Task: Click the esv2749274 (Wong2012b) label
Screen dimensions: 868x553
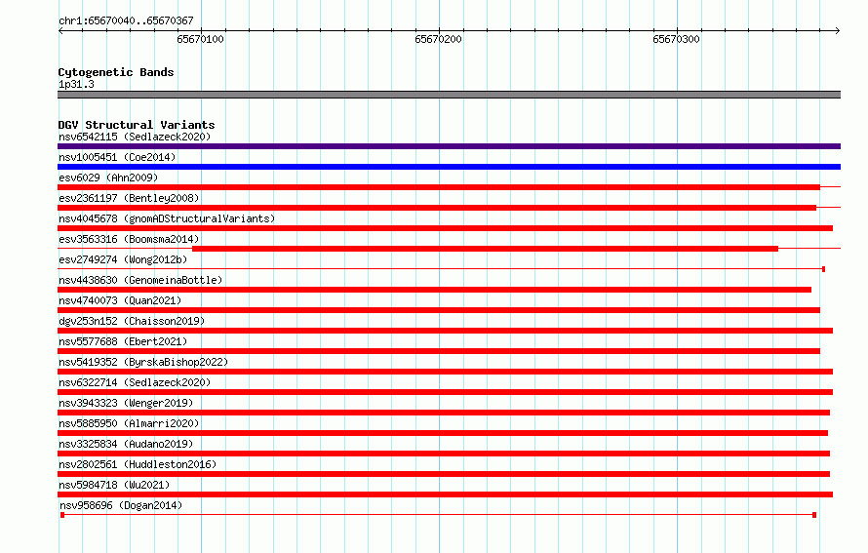Action: click(x=123, y=259)
